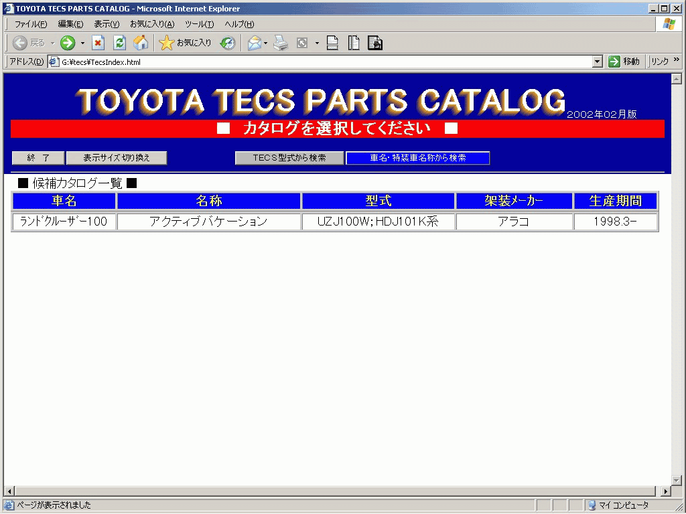Select the 1998.3- production period cell
Image resolution: width=686 pixels, height=514 pixels.
click(616, 222)
